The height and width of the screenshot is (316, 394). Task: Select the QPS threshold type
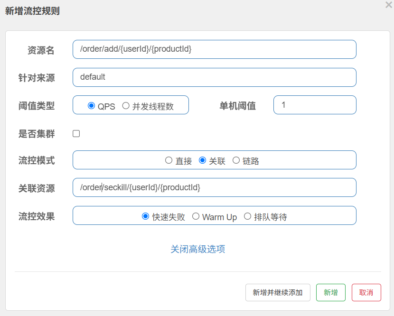(x=92, y=106)
